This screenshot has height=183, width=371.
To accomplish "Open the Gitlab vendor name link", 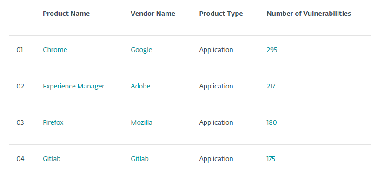I will (139, 159).
